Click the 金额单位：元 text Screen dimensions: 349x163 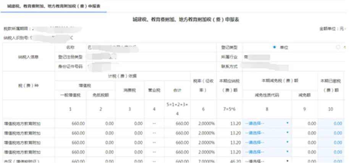(333, 29)
